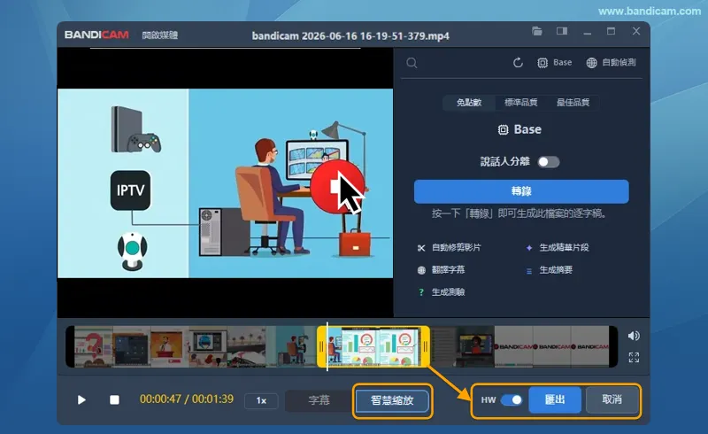
Task: Click 開啟媒體 in the title bar
Action: tap(160, 35)
